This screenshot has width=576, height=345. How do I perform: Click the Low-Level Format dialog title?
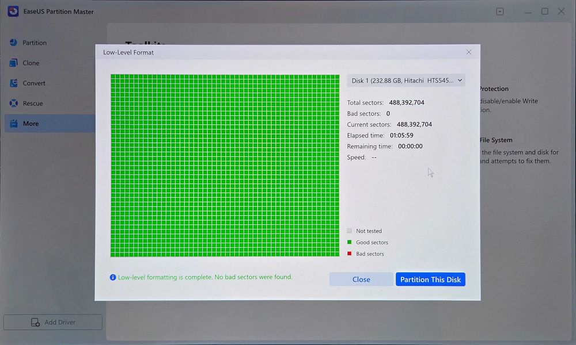click(128, 52)
